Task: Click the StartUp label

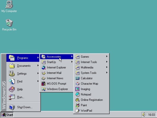Action: coord(51,62)
